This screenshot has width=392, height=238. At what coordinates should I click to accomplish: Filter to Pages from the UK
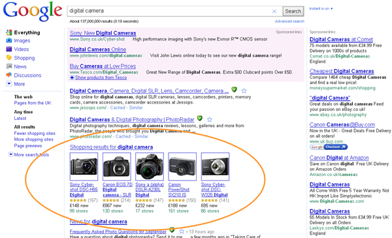click(33, 103)
